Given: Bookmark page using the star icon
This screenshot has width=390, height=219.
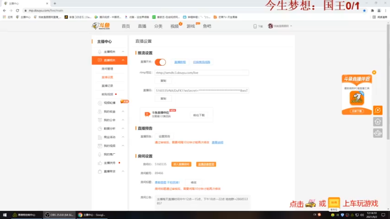Looking at the screenshot, I should coord(364,10).
